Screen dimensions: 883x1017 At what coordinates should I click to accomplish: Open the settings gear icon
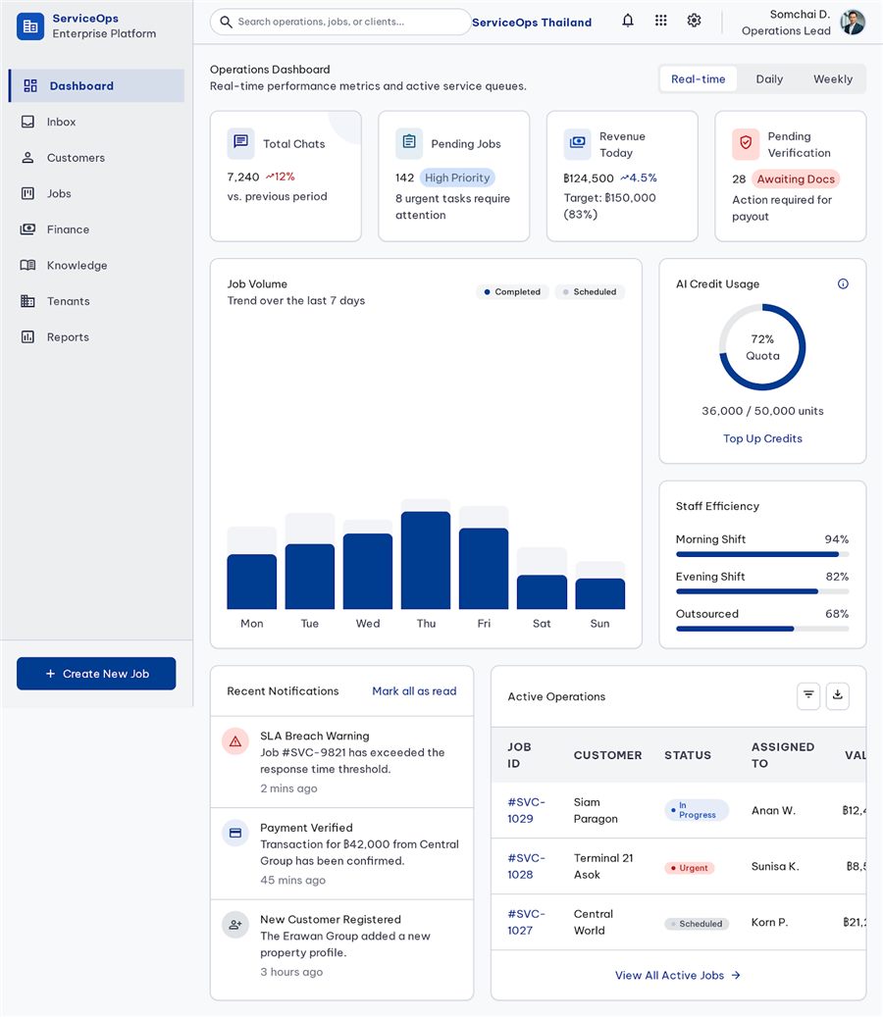[x=694, y=21]
